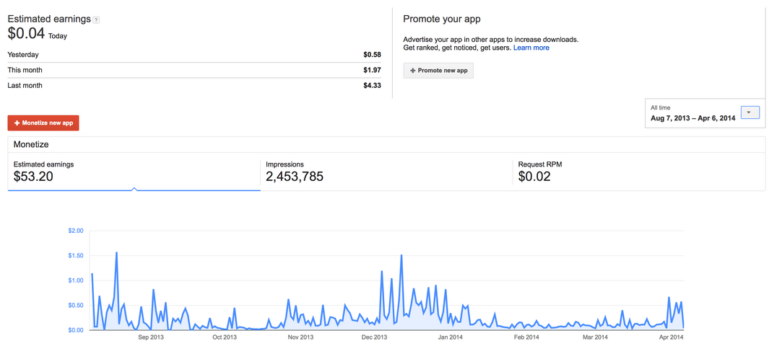Image resolution: width=769 pixels, height=346 pixels.
Task: Click the This month earnings row
Action: click(x=194, y=70)
